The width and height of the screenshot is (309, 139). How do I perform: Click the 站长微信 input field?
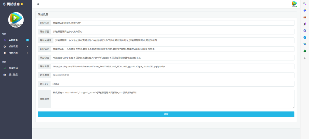pyautogui.click(x=172, y=75)
